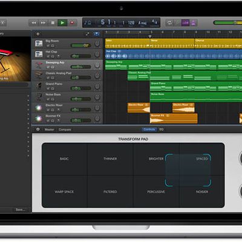The width and height of the screenshot is (242, 242).
Task: Mute the Noise Bass track
Action: (x=48, y=99)
